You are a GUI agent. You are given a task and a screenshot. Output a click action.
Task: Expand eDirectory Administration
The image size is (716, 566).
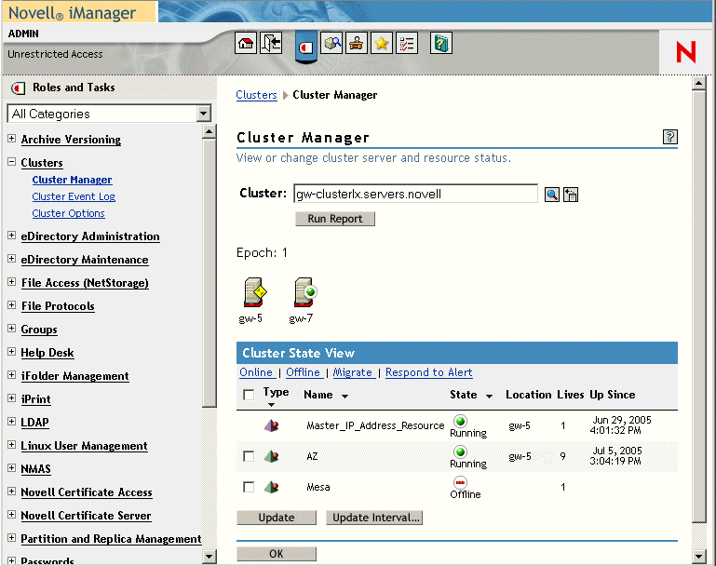pyautogui.click(x=12, y=236)
